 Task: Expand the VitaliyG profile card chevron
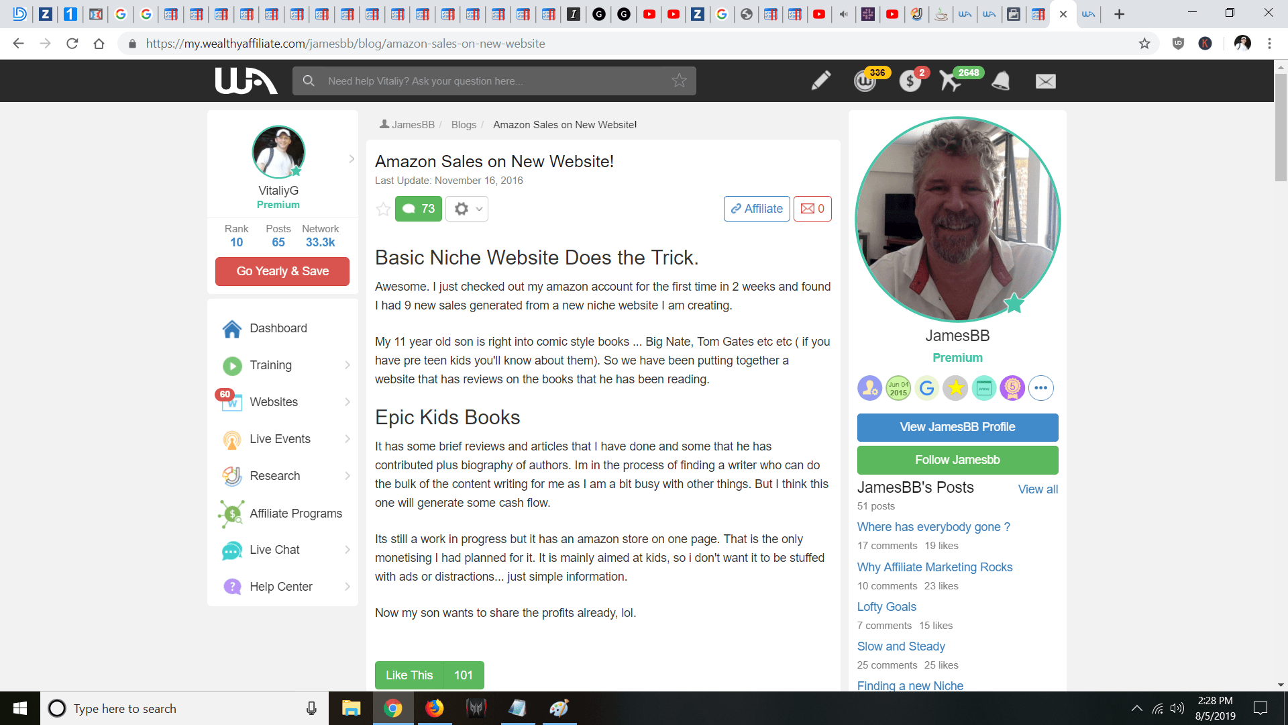tap(352, 159)
